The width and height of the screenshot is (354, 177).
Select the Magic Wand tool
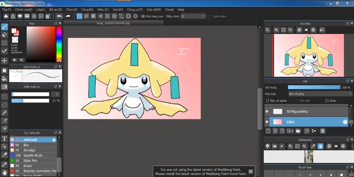click(4, 113)
